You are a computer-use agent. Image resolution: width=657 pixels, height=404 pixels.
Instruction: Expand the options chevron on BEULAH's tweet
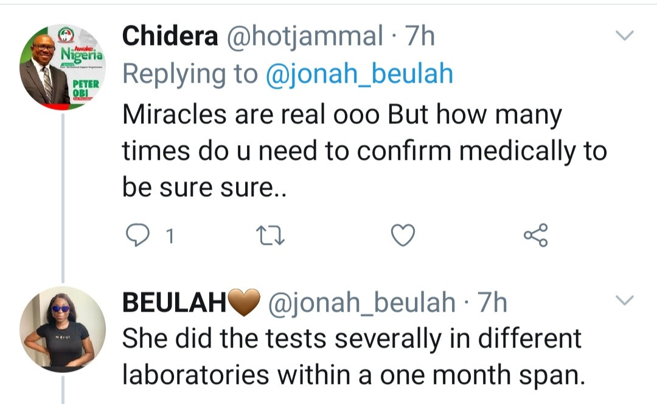[625, 300]
